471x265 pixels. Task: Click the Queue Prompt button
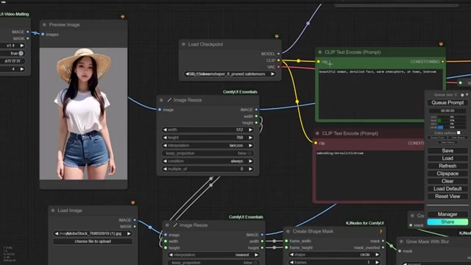point(447,103)
